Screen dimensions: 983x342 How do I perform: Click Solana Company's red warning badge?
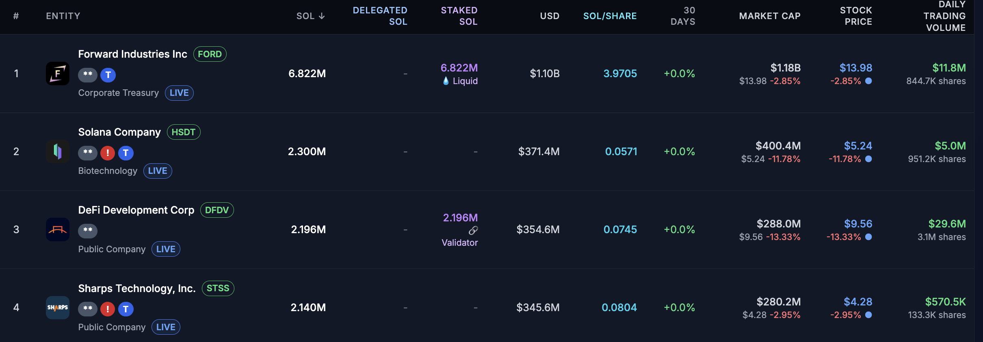[108, 153]
